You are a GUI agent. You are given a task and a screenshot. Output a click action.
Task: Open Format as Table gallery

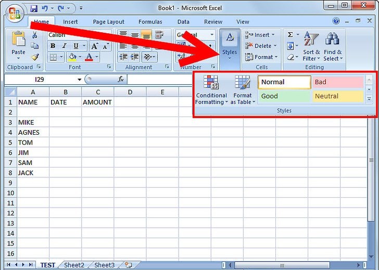(x=243, y=90)
